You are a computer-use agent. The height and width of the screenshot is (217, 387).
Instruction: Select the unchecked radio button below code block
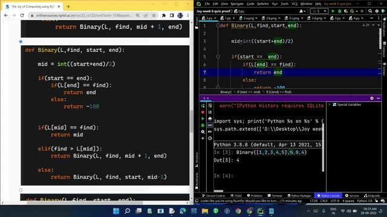pyautogui.click(x=21, y=190)
